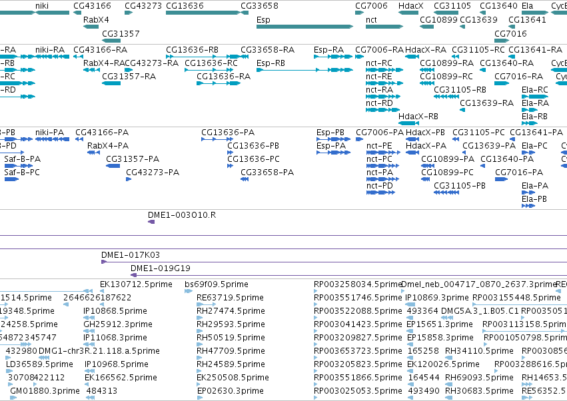Click protein Ela-PB
567x401 pixels.
click(x=528, y=206)
